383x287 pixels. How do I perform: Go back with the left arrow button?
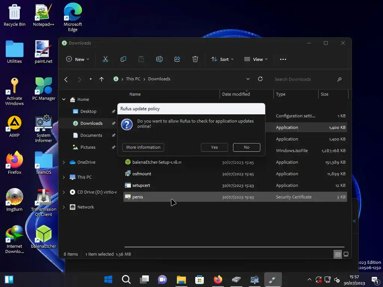click(x=66, y=79)
